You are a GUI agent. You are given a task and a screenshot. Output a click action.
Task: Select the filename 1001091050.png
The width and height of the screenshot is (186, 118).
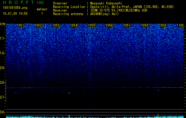coord(15,8)
